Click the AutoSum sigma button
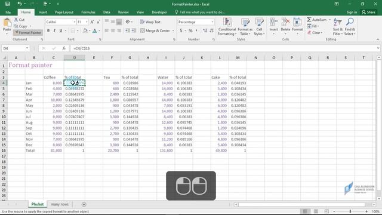Viewport: 382px width, 215px height. pos(316,20)
